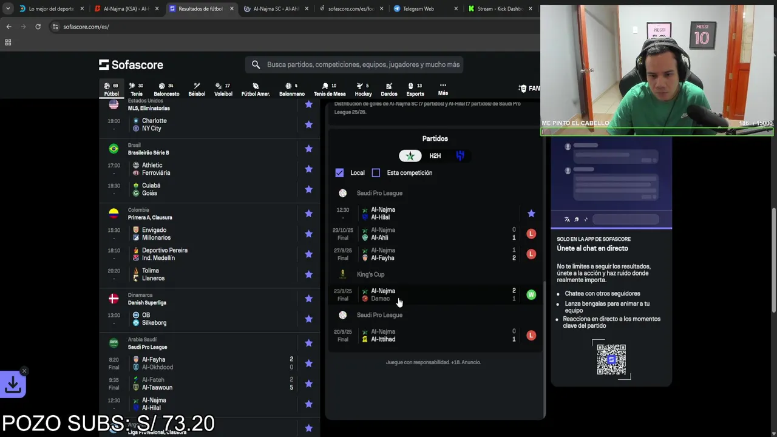Click the Sofascore app QR code

tap(611, 359)
